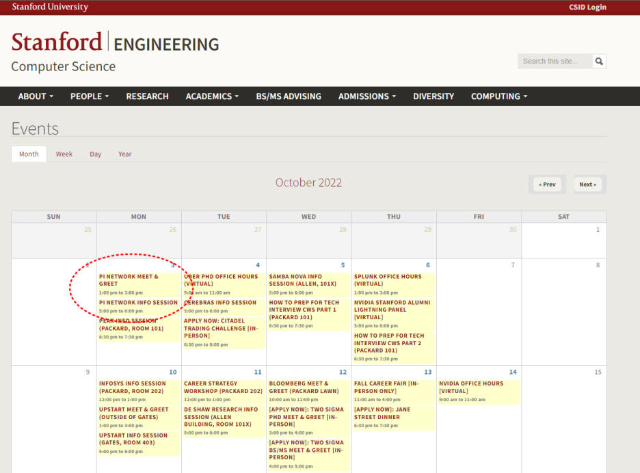Image resolution: width=640 pixels, height=473 pixels.
Task: Click day number 11 in calendar
Action: pos(258,372)
